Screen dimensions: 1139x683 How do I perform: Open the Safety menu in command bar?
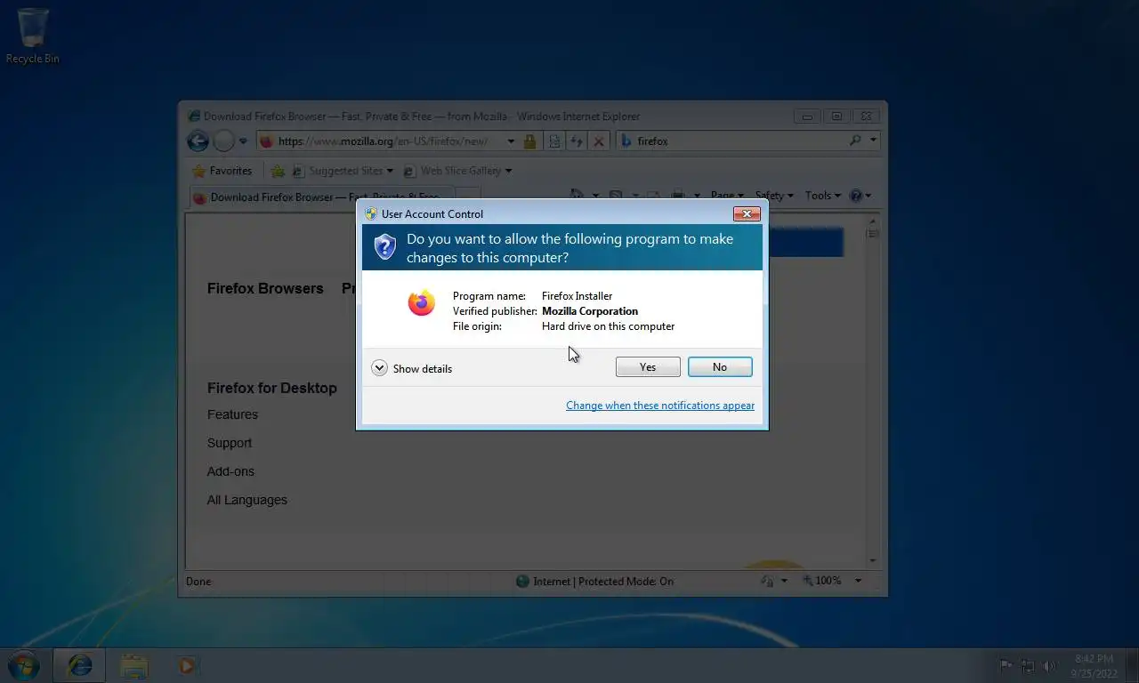pos(774,196)
